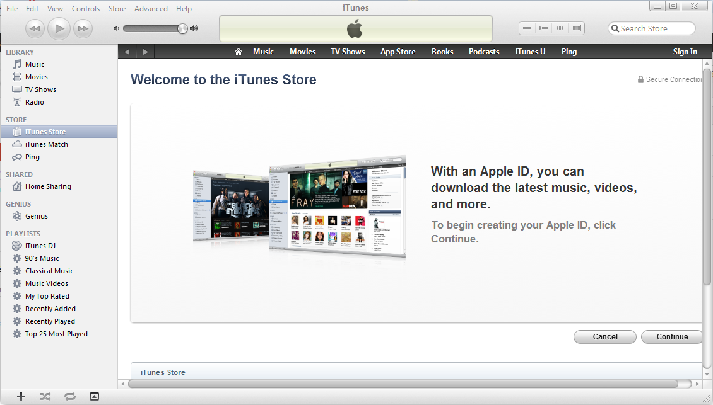713x405 pixels.
Task: Open the Classical Music playlist
Action: [59, 271]
